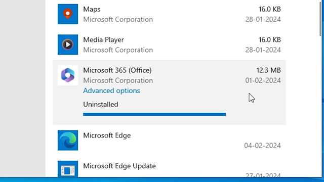Click the Microsoft 365 (Office) app icon
This screenshot has width=324, height=182.
coord(68,75)
